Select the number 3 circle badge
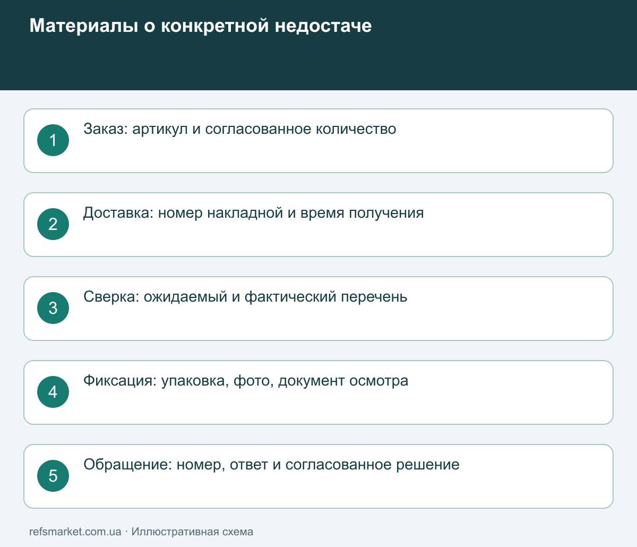637x547 pixels. tap(53, 308)
